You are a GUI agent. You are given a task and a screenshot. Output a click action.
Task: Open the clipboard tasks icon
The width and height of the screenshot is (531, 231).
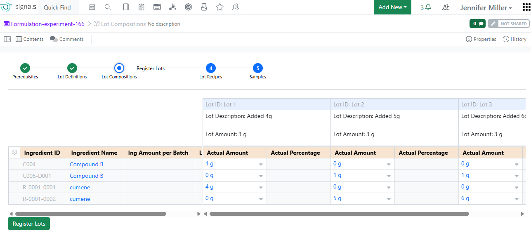[142, 7]
